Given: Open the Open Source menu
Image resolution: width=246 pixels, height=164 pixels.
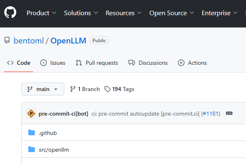Looking at the screenshot, I should pyautogui.click(x=172, y=13).
